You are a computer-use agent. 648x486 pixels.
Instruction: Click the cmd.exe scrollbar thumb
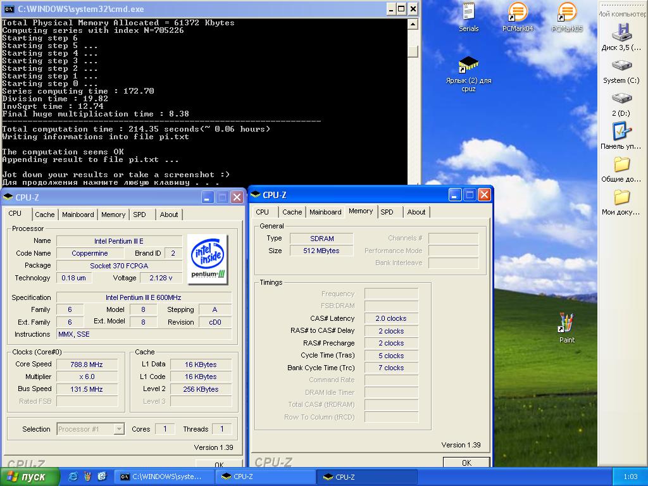(x=413, y=51)
